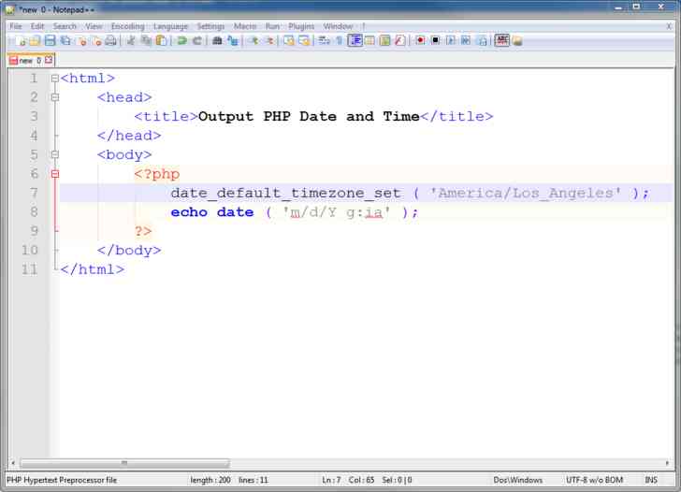681x492 pixels.
Task: Click the 'echo' keyword on line 8
Action: click(189, 212)
